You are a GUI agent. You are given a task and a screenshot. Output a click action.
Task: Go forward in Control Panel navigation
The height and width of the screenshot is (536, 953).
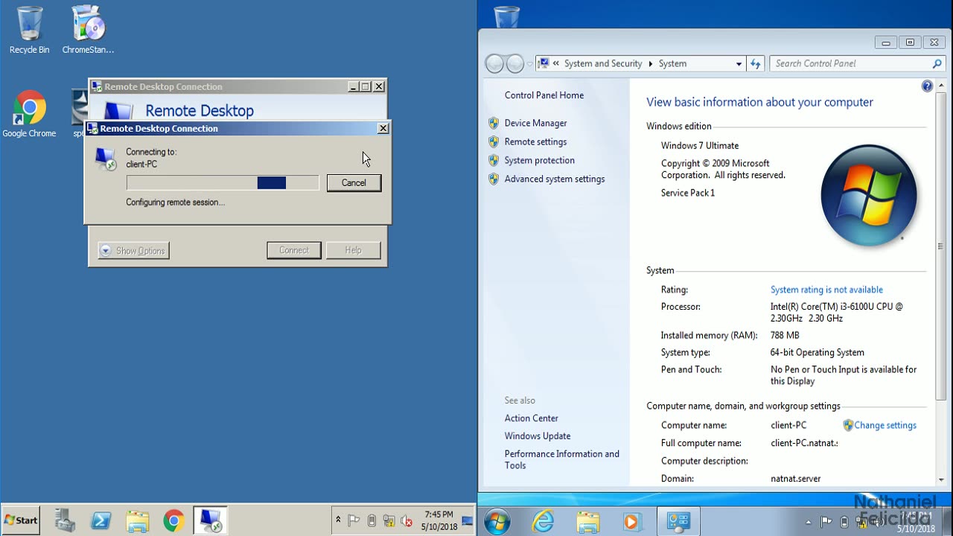click(x=514, y=64)
